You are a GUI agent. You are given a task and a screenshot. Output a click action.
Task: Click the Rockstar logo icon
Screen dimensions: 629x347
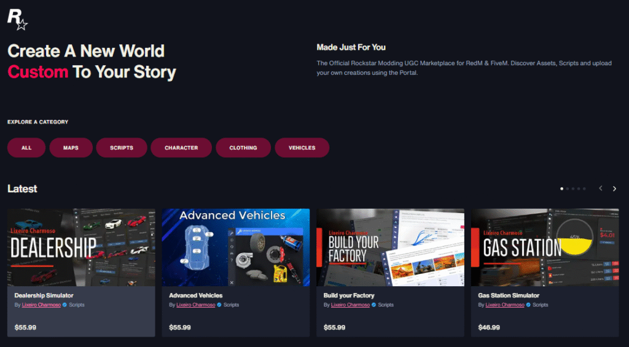coord(17,20)
